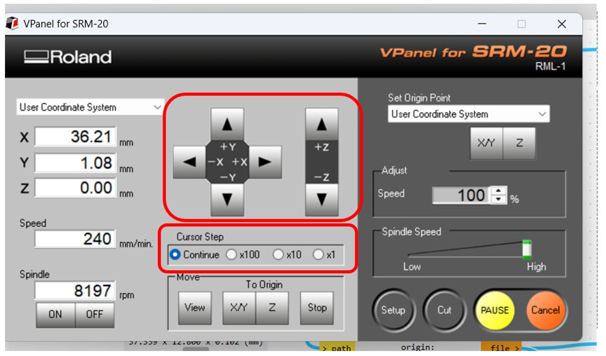Click the Y coordinate value field
Screen dimensions: 606x356
[x=75, y=162]
